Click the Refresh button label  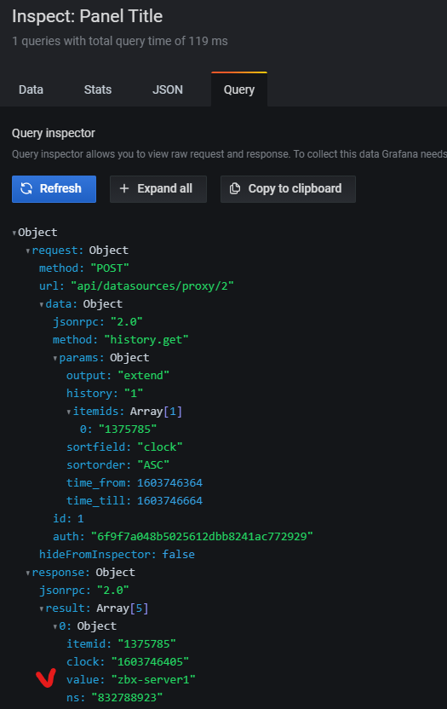[60, 188]
